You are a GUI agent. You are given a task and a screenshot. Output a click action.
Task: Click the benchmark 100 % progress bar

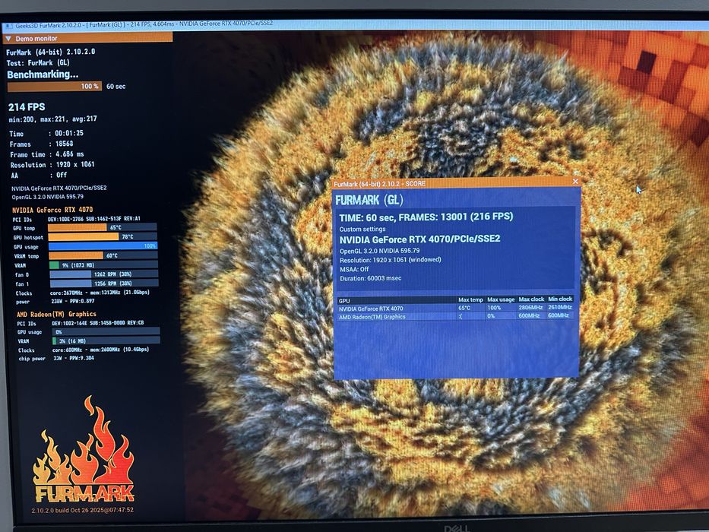point(54,86)
